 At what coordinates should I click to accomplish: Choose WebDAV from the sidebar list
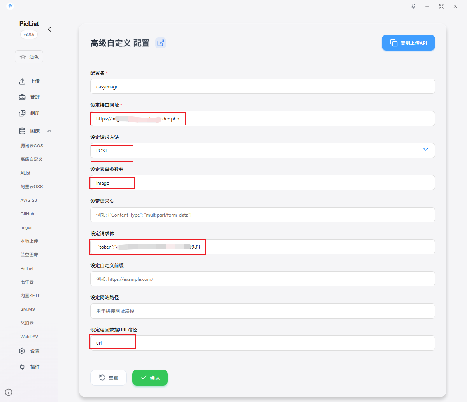click(x=29, y=337)
